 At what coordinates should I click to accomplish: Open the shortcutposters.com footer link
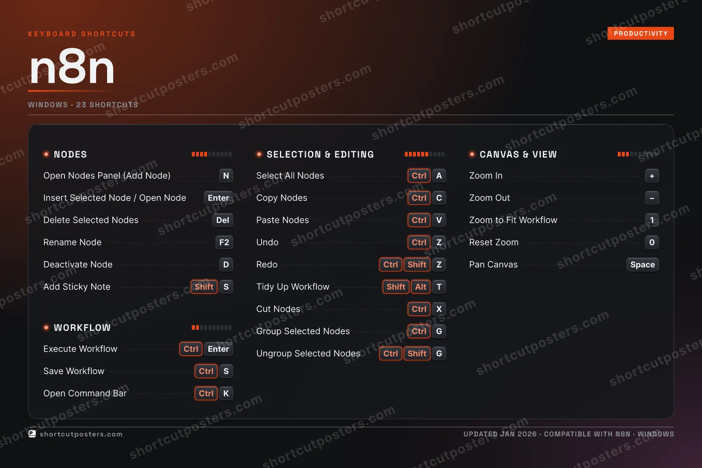(x=81, y=434)
